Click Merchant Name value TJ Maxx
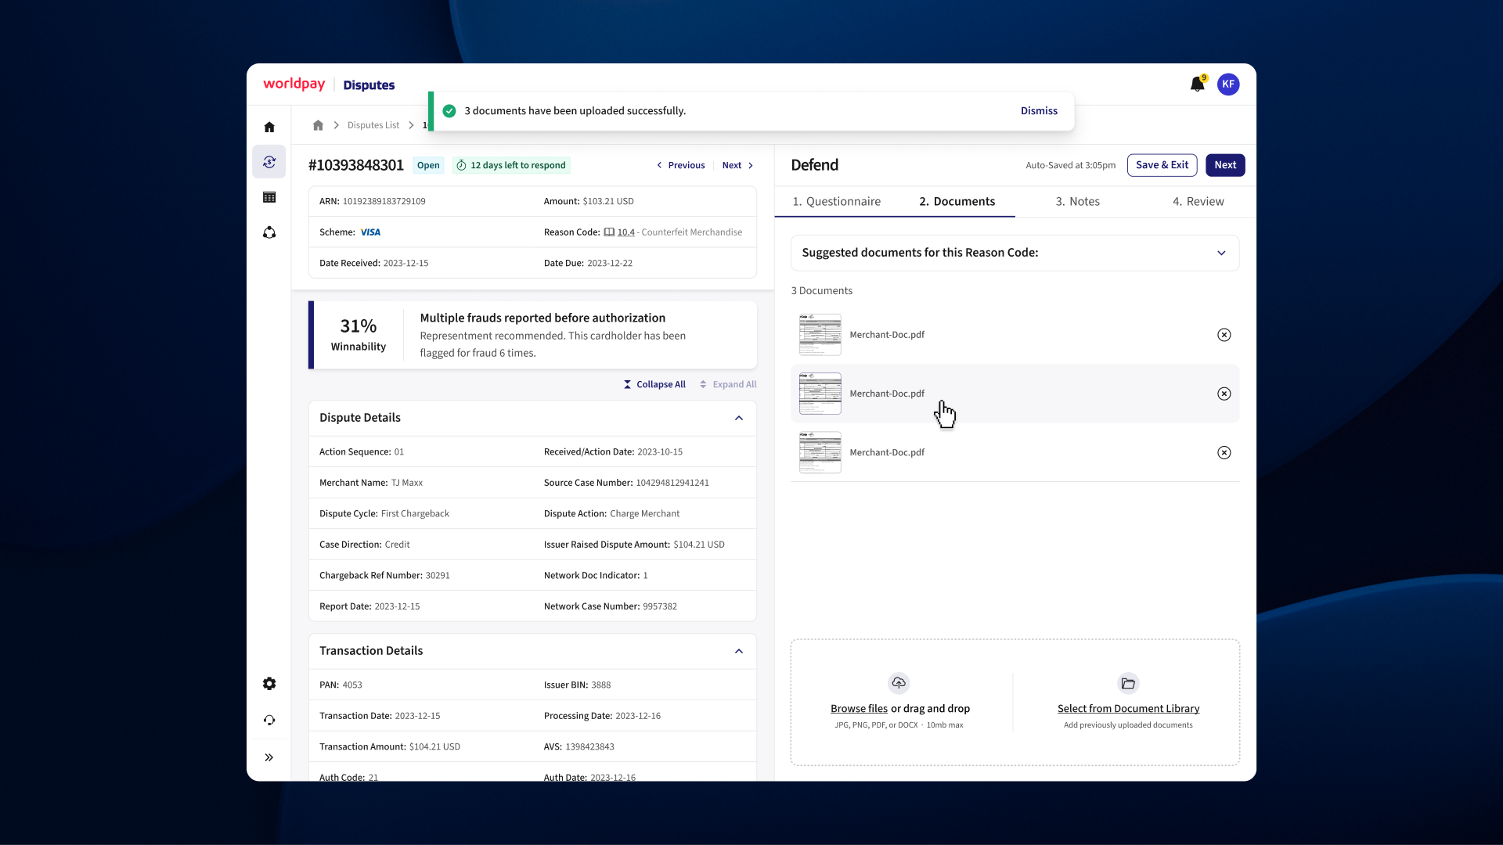The image size is (1503, 845). pyautogui.click(x=407, y=483)
